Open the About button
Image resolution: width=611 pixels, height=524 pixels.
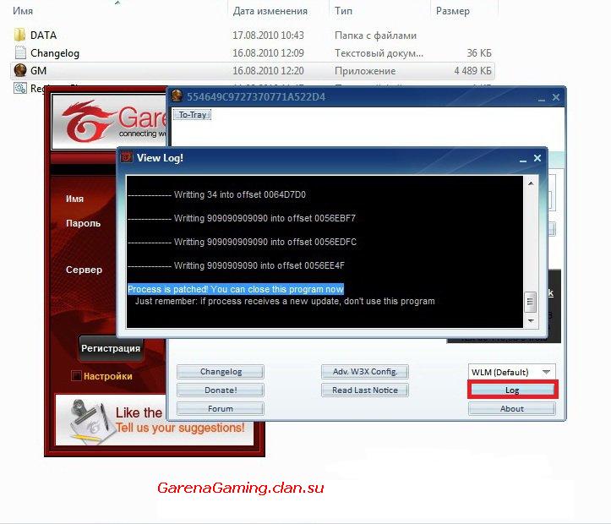pos(512,409)
